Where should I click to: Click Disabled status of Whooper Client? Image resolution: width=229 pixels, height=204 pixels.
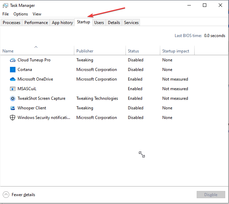[136, 108]
